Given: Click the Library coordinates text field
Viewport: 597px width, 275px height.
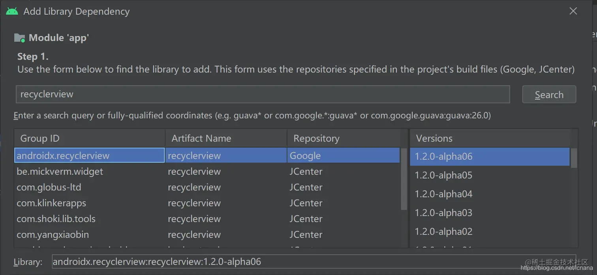Looking at the screenshot, I should 314,262.
